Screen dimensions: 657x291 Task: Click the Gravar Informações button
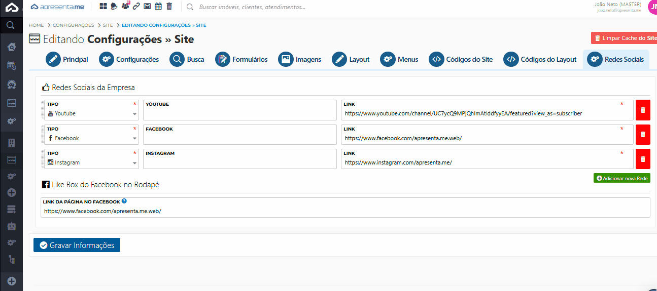77,245
